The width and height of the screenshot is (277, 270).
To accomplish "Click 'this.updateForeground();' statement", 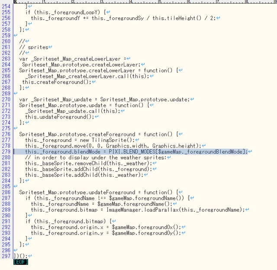I will (60, 117).
